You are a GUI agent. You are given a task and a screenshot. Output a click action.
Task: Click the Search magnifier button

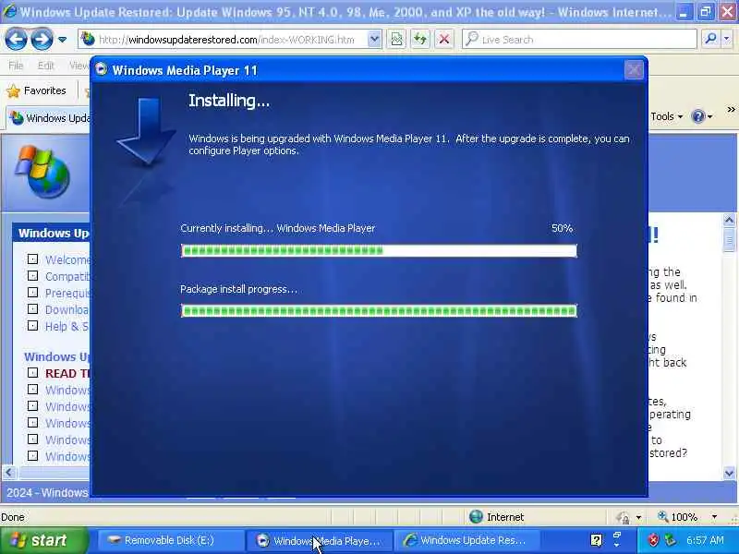coord(710,39)
